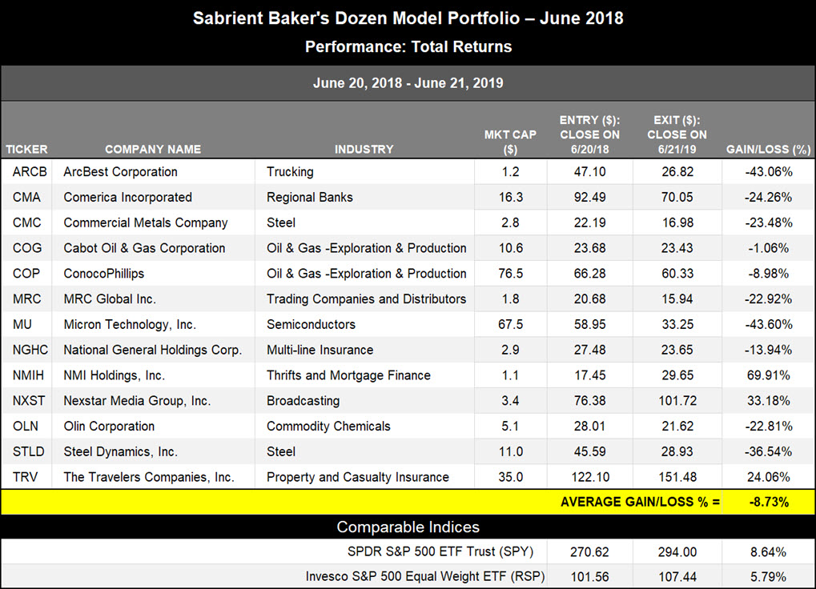The height and width of the screenshot is (589, 816).
Task: Click 'MRC Global Inc.' company name
Action: click(109, 299)
